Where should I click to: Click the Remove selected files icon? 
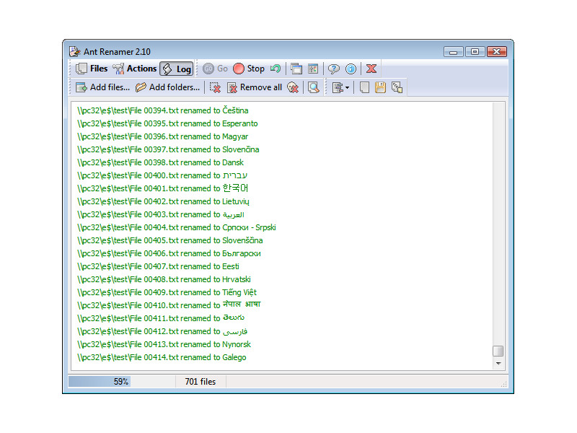pos(215,87)
